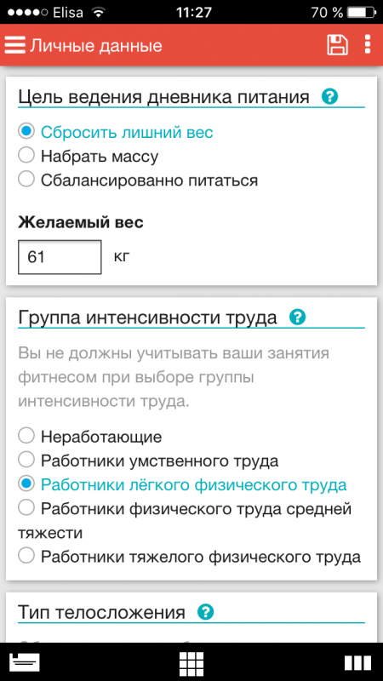
Task: Open the hamburger menu beside Личные данные
Action: click(15, 46)
